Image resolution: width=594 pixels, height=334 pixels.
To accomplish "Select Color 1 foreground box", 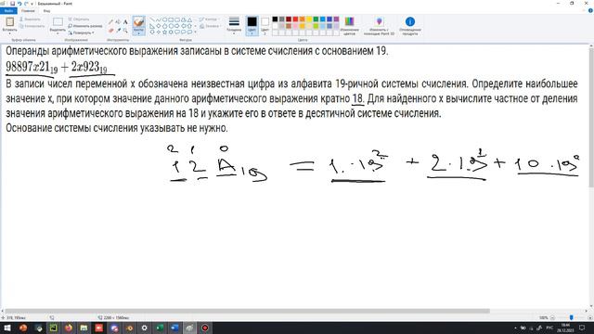I will pos(252,25).
